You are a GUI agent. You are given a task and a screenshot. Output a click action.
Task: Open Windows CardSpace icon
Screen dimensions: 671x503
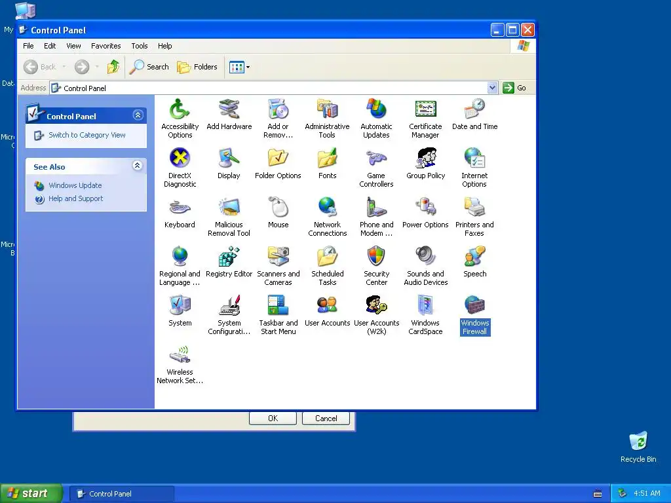coord(425,306)
